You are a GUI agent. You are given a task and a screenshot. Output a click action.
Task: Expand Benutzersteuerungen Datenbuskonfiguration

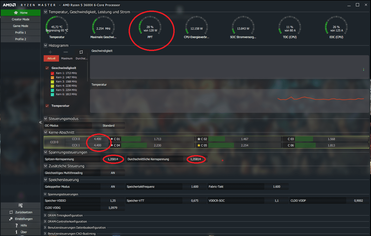click(45, 228)
